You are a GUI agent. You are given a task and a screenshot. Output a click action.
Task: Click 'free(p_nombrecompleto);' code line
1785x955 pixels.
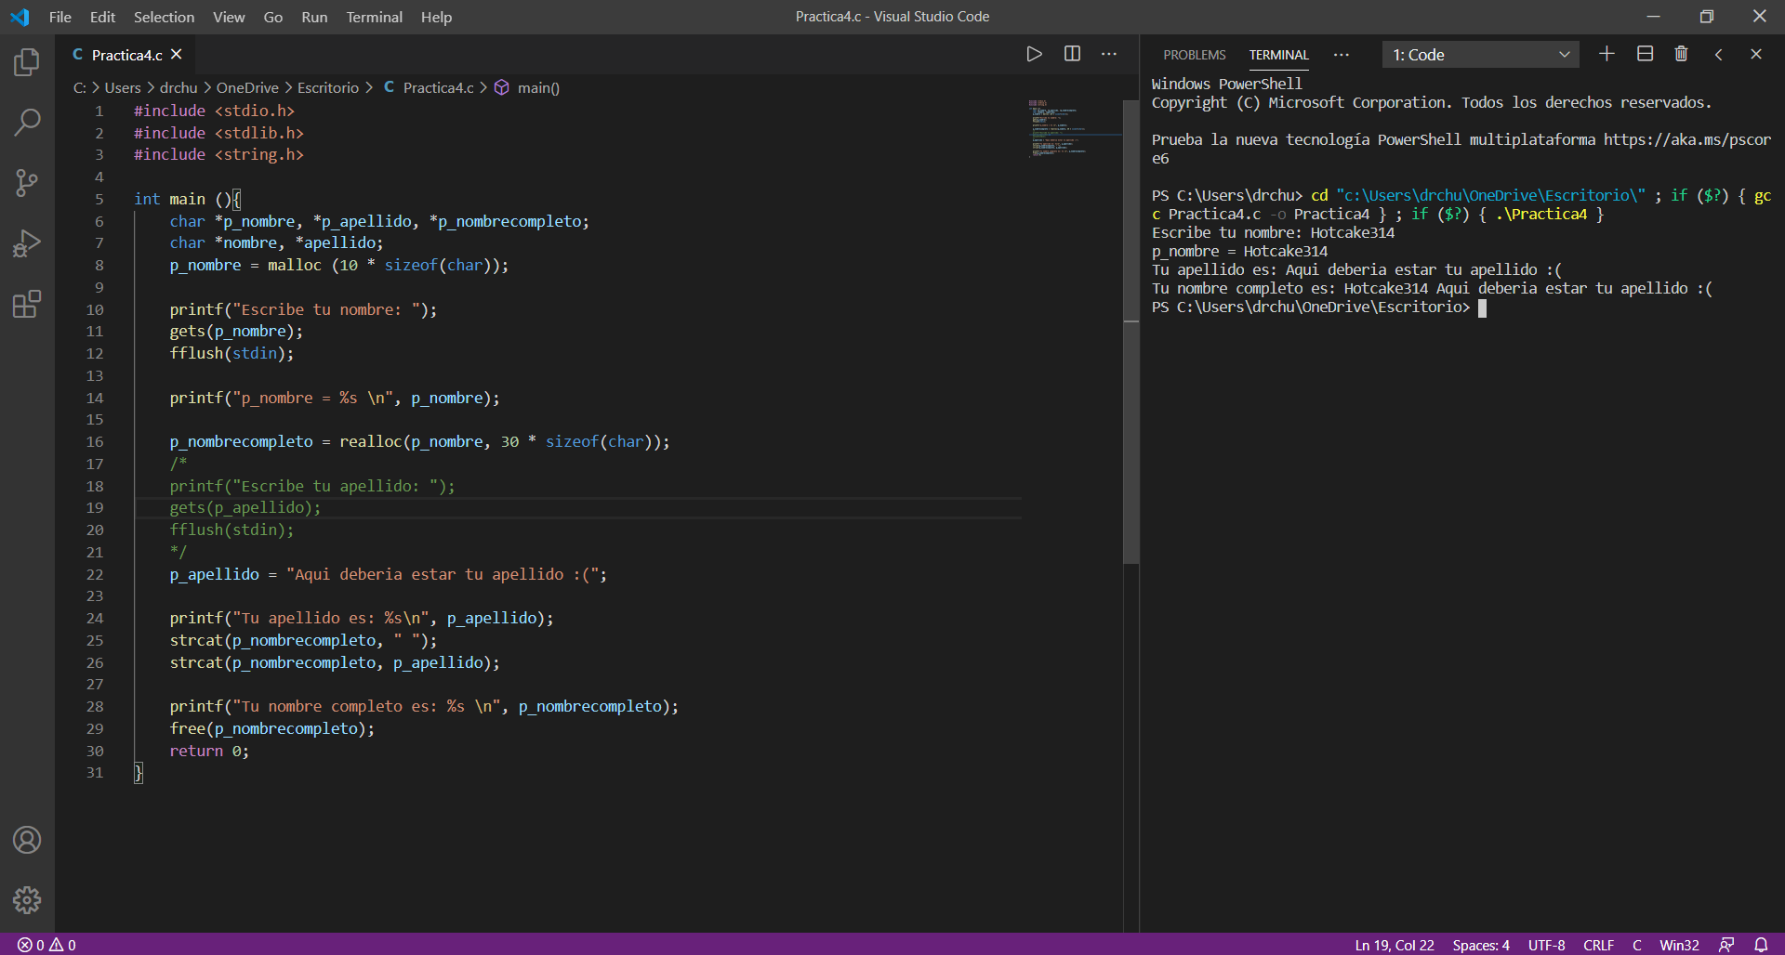tap(271, 728)
